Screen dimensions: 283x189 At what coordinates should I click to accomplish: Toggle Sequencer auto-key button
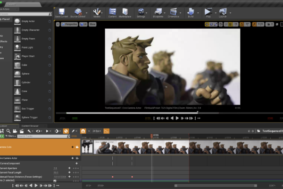(66, 131)
